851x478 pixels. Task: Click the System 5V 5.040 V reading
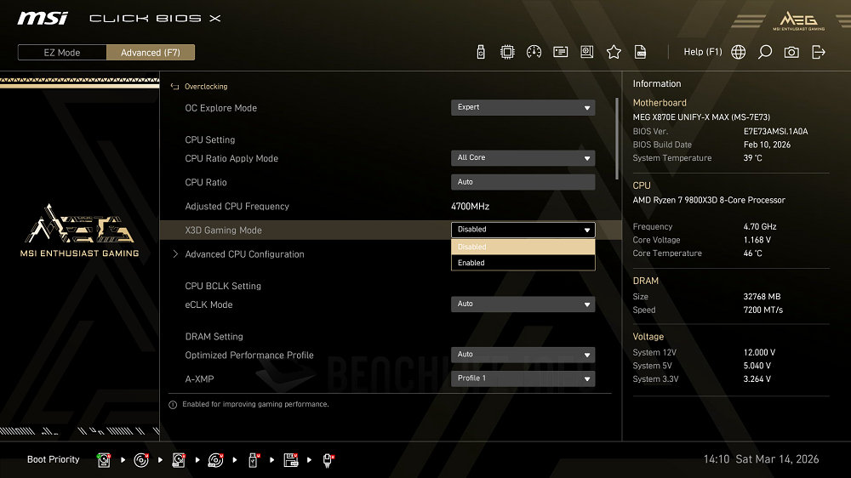(x=757, y=367)
